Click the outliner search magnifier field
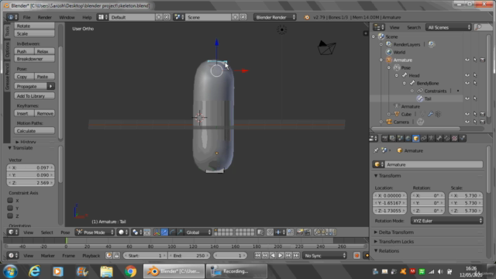The height and width of the screenshot is (279, 496). pyautogui.click(x=483, y=28)
